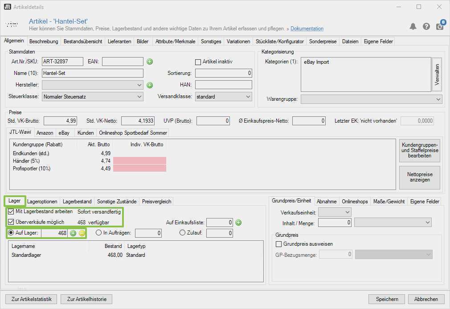Open Zur Artikelhistorie
Image resolution: width=450 pixels, height=309 pixels.
coord(87,299)
